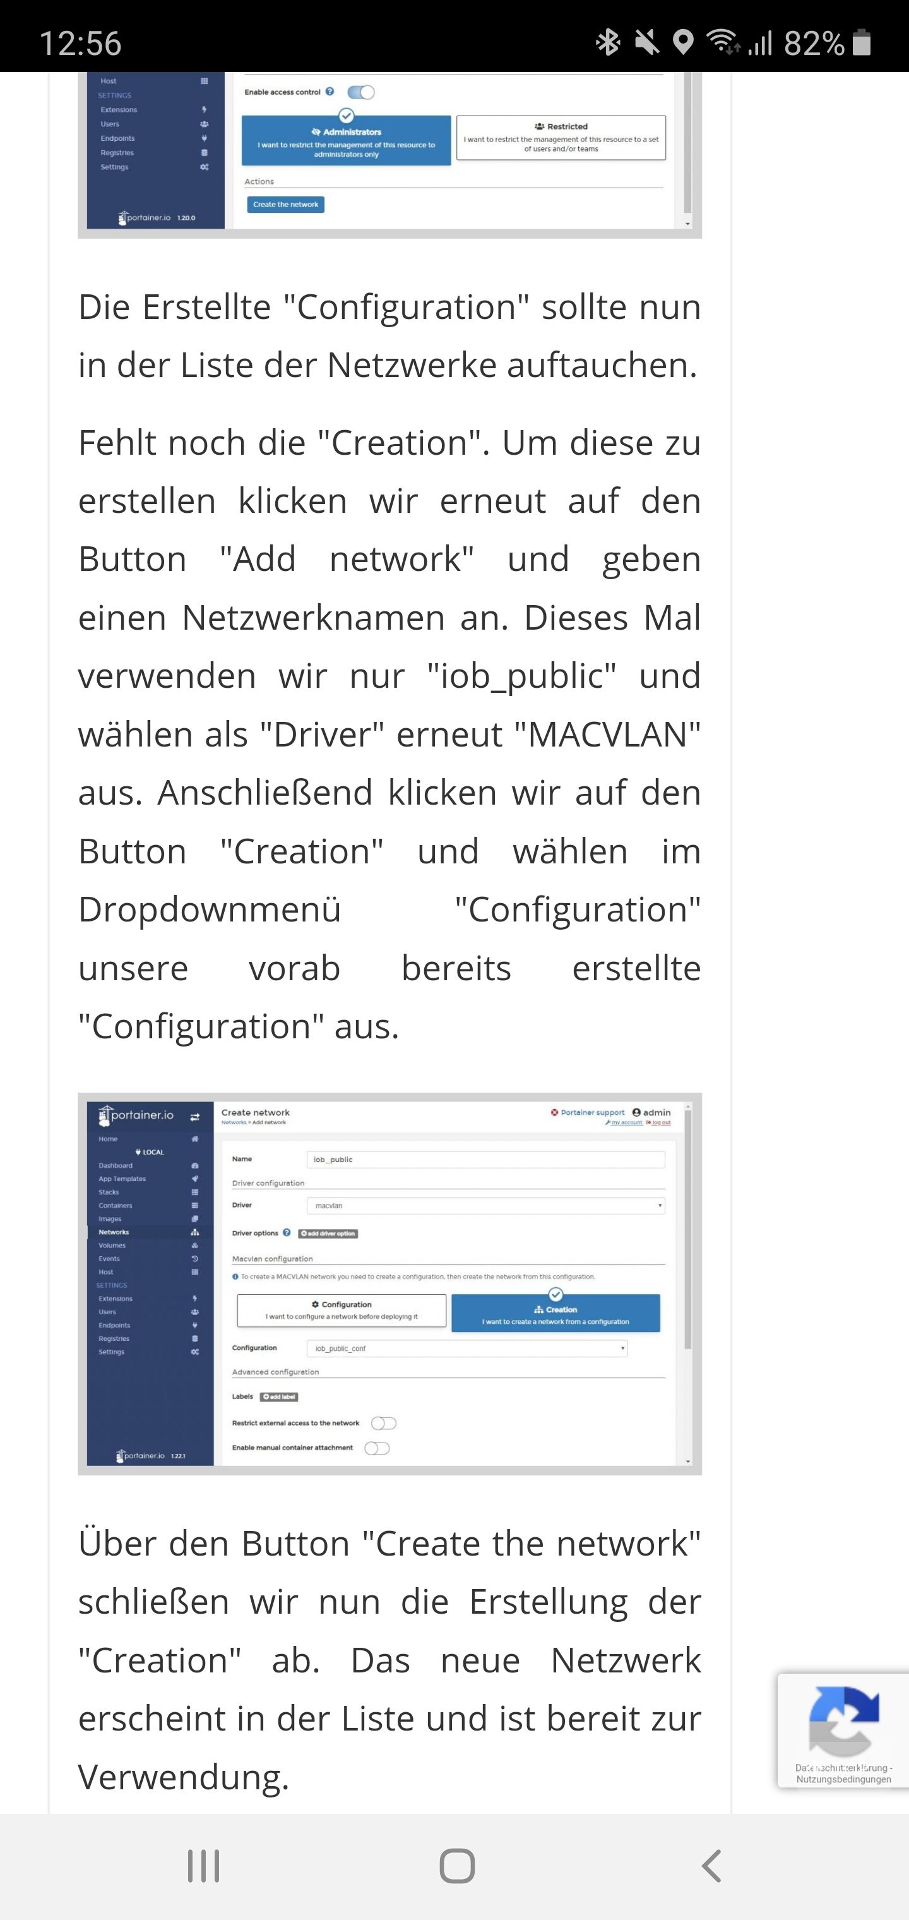Tap the reCAPTCHA logo badge
The image size is (909, 1920).
(x=843, y=1721)
